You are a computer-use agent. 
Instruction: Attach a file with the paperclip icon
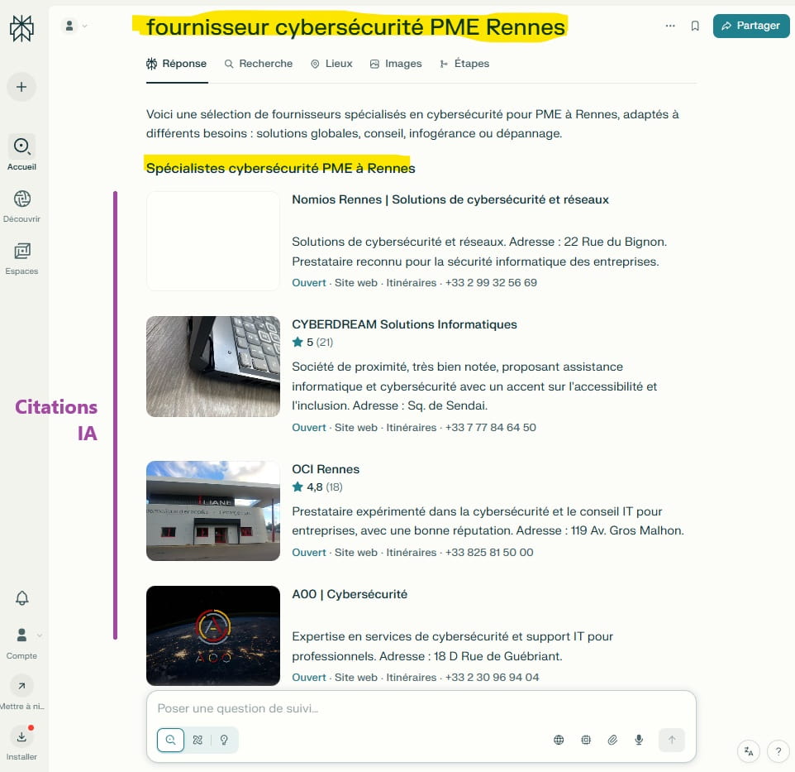612,740
